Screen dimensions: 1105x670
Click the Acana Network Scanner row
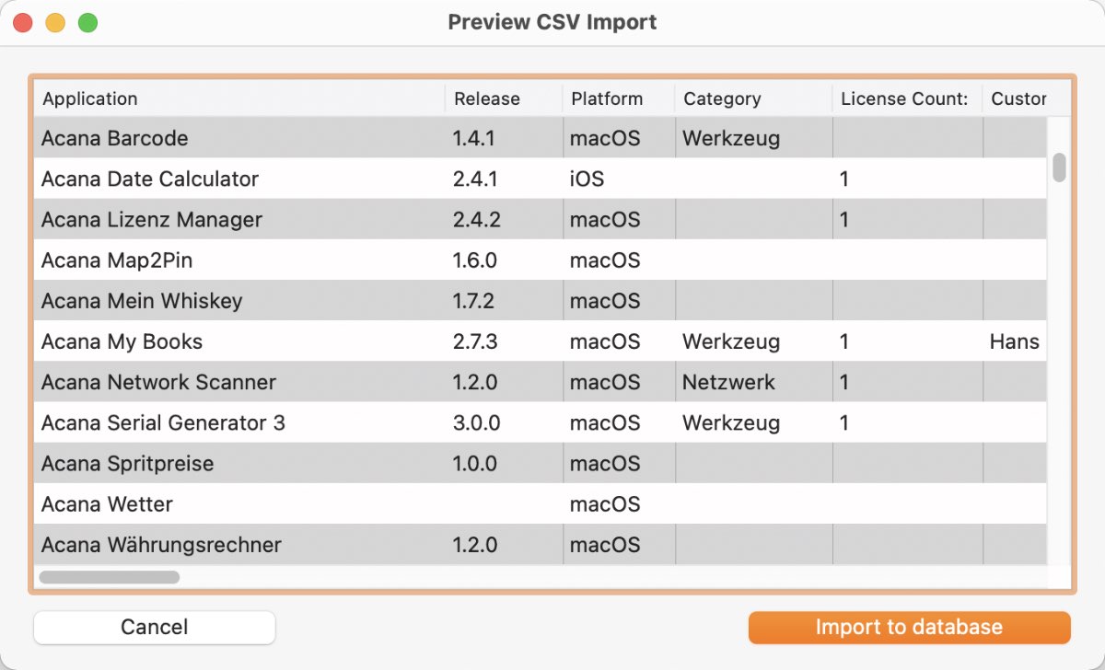coord(158,382)
